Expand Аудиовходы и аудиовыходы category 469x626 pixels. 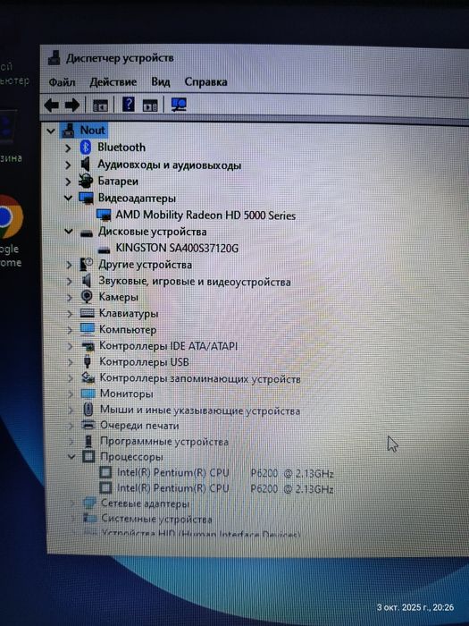coord(68,165)
